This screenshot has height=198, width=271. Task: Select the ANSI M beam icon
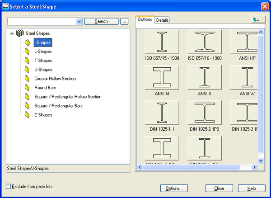(x=162, y=78)
